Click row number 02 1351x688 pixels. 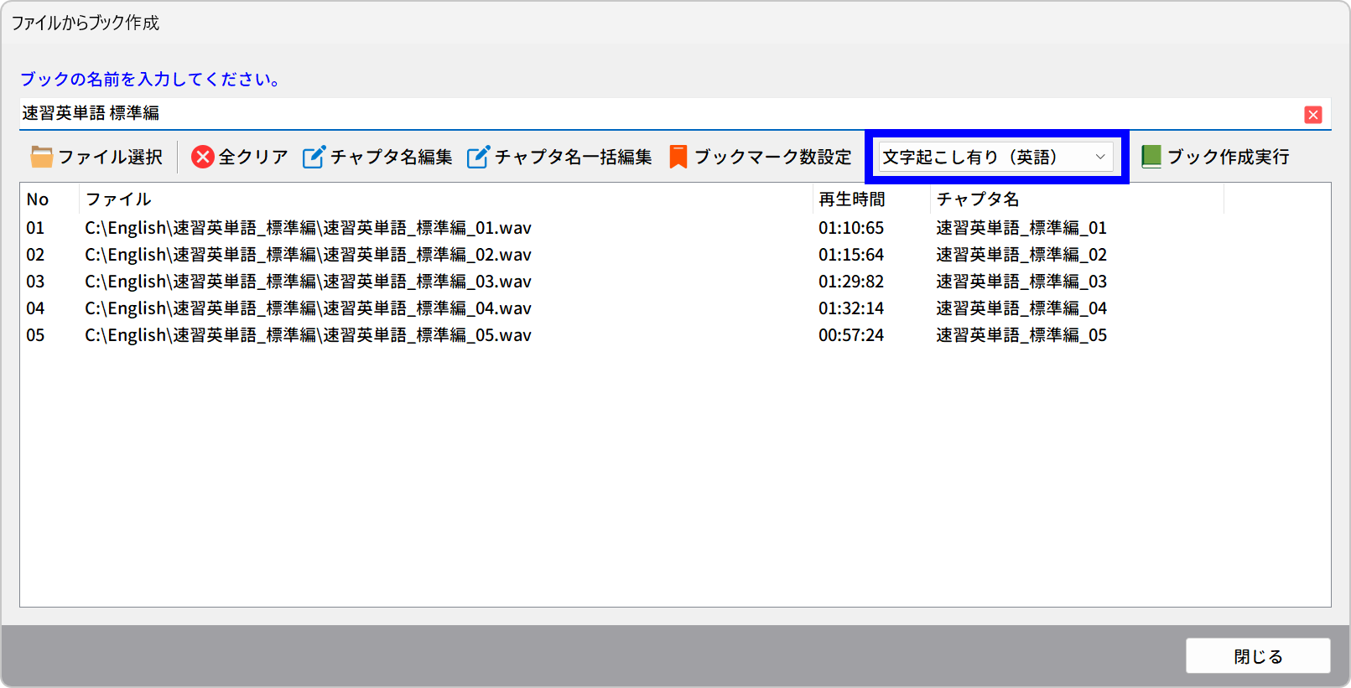[x=35, y=255]
